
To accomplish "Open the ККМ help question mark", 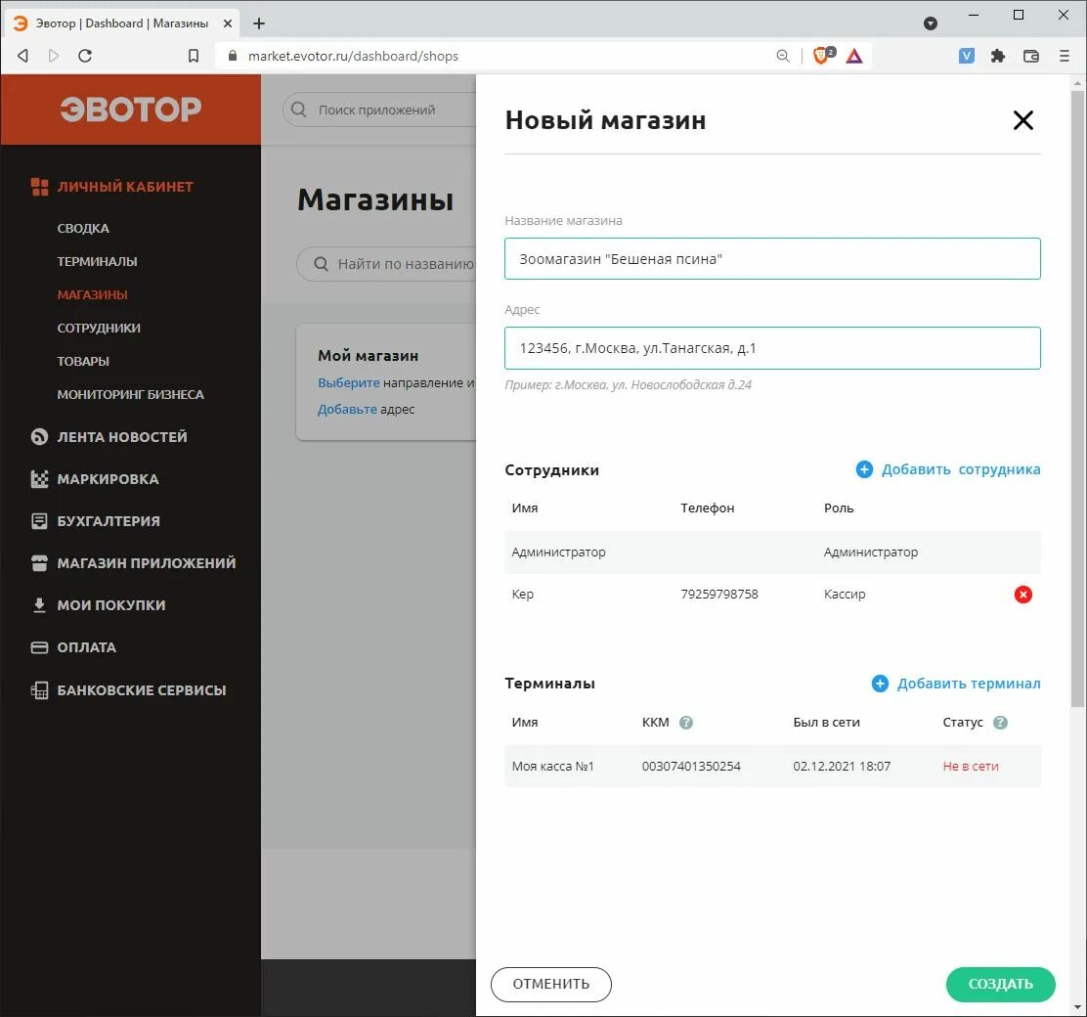I will [x=686, y=722].
